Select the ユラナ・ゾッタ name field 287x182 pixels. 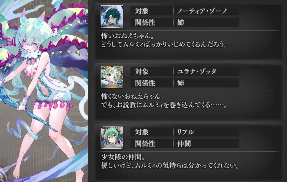206,71
